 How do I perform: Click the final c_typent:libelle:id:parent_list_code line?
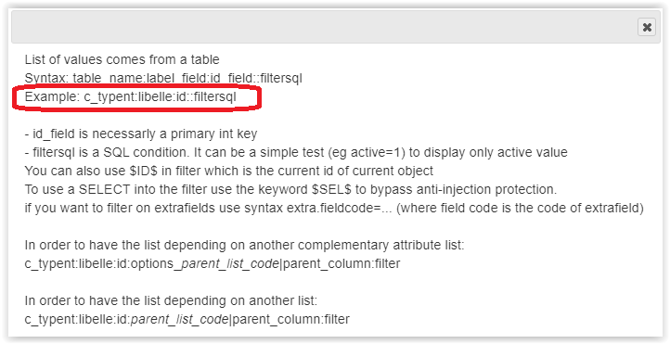click(x=187, y=319)
